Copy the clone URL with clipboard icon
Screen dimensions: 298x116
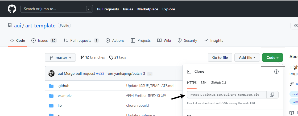272,95
